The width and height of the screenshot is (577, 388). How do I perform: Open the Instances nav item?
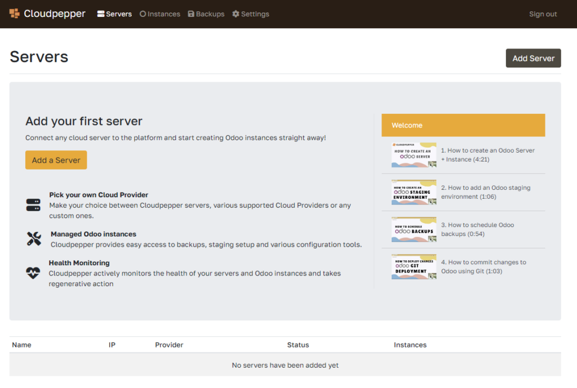coord(159,14)
